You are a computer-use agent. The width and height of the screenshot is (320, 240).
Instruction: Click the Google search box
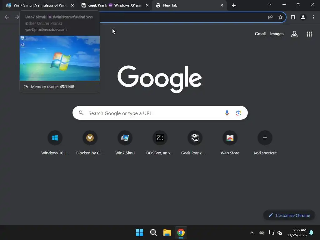[160, 113]
